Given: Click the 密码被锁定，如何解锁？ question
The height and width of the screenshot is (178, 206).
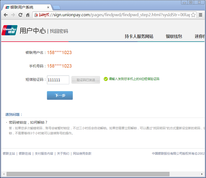Looking at the screenshot, I should tap(28, 122).
